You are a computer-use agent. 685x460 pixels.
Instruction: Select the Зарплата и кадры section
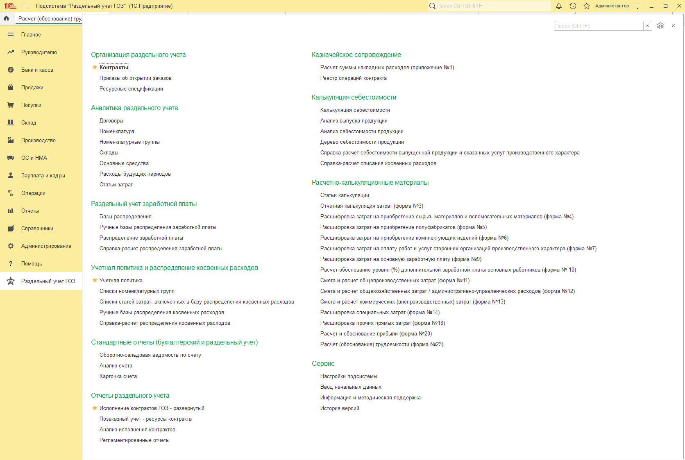(43, 175)
